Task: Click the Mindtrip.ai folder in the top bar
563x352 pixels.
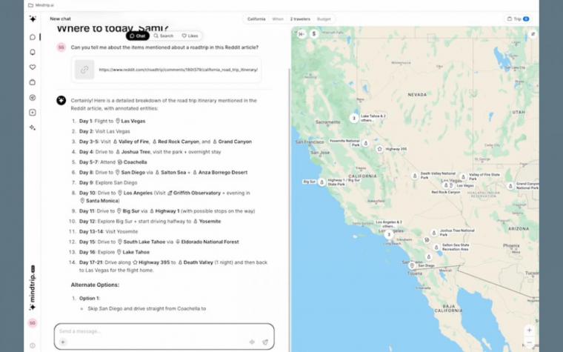Action: pyautogui.click(x=41, y=5)
